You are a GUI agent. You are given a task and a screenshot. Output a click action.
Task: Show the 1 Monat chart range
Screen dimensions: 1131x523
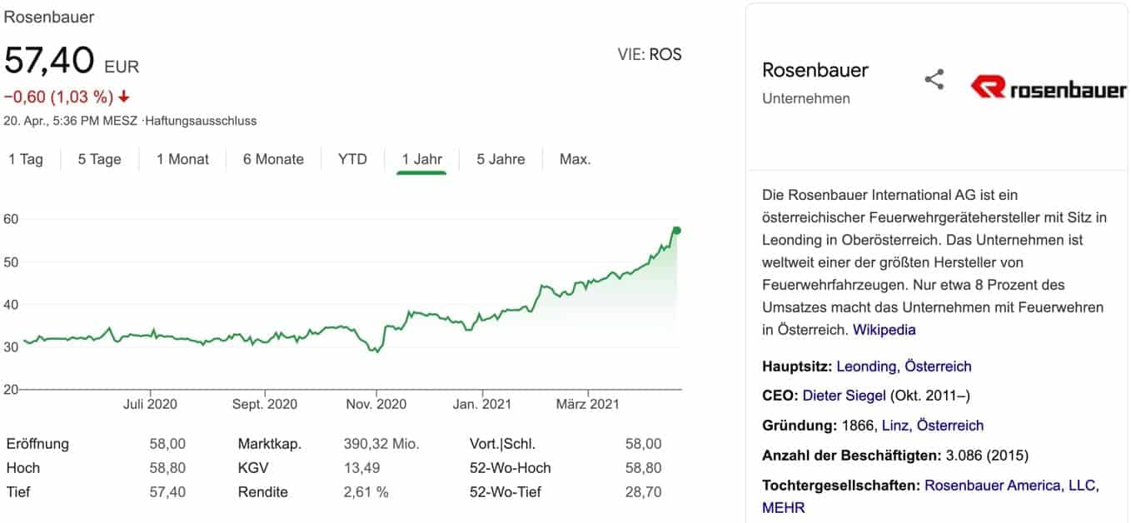183,159
